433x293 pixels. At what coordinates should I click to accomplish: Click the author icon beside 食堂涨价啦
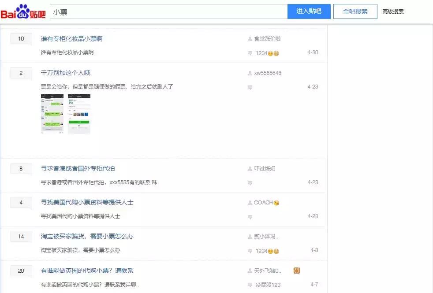point(250,39)
